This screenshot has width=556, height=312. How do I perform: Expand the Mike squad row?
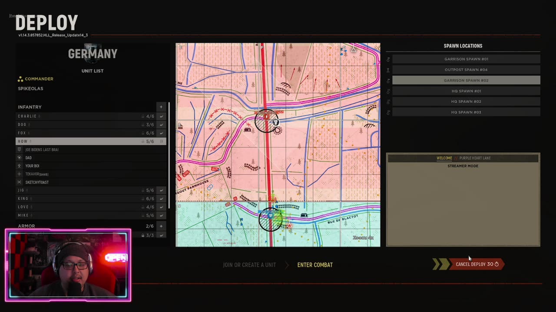click(86, 215)
